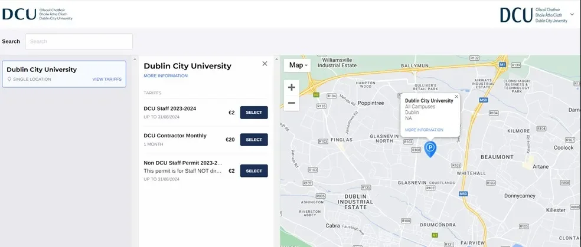Screen dimensions: 581x247
Task: Close the Dublin City University tariffs panel
Action: pyautogui.click(x=265, y=64)
